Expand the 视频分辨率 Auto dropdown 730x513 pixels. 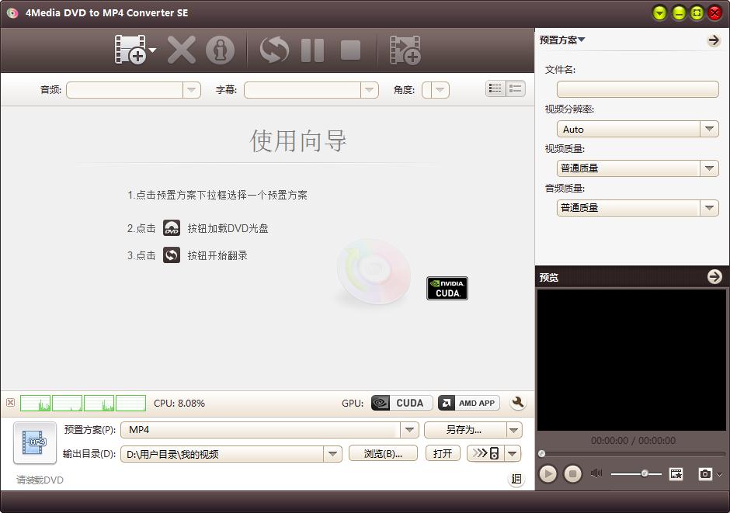coord(709,129)
